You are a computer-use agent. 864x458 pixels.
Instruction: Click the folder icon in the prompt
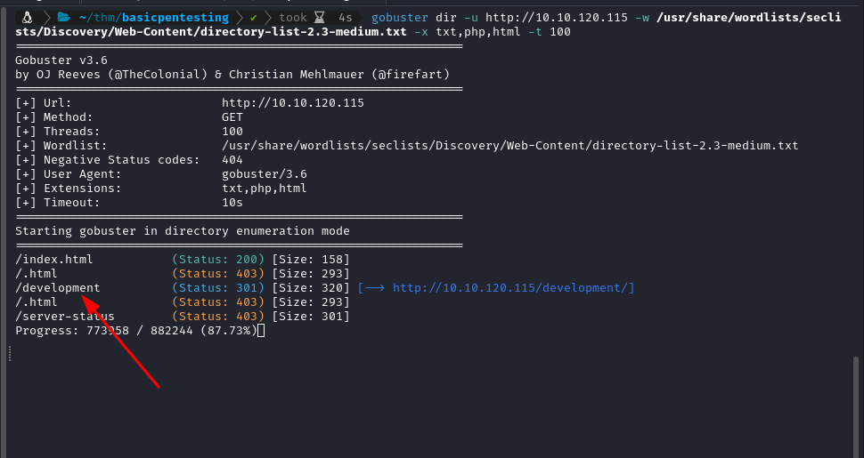62,17
